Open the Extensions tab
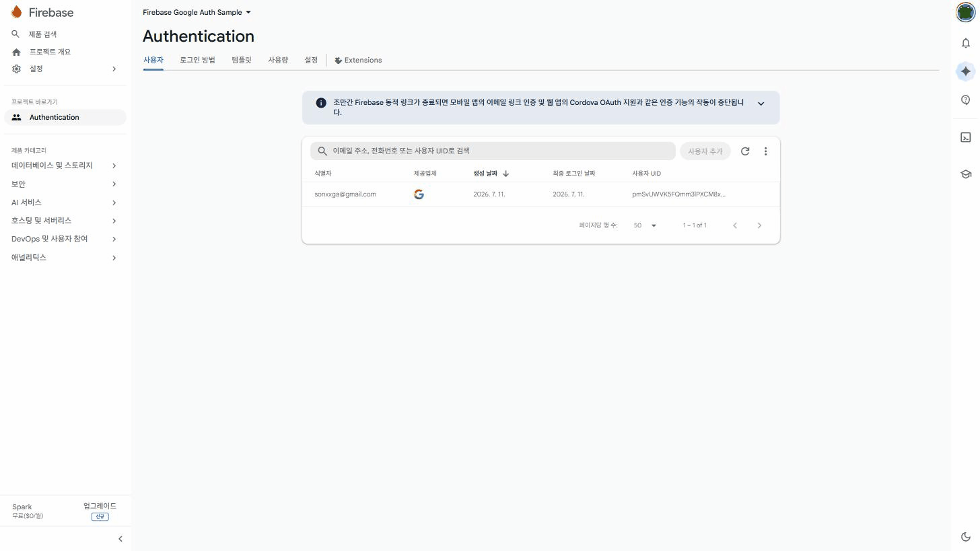The image size is (980, 551). [x=358, y=60]
